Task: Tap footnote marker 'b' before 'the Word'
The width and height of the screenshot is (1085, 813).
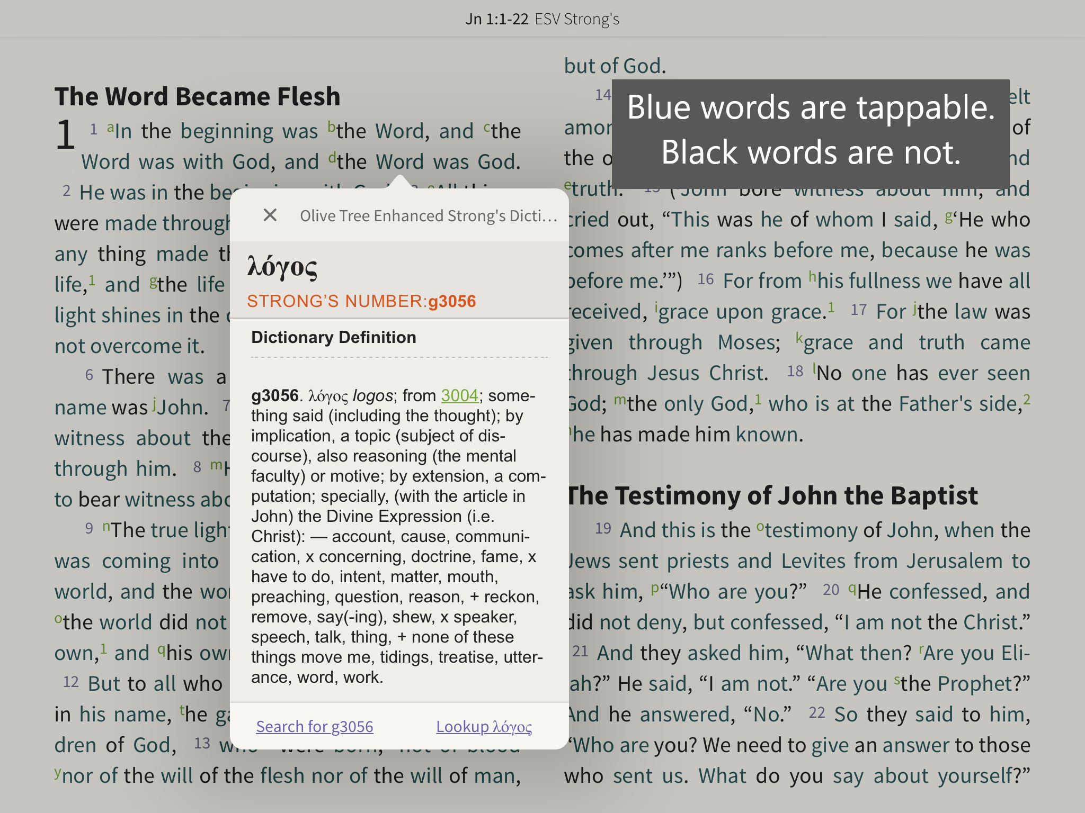Action: coord(331,127)
